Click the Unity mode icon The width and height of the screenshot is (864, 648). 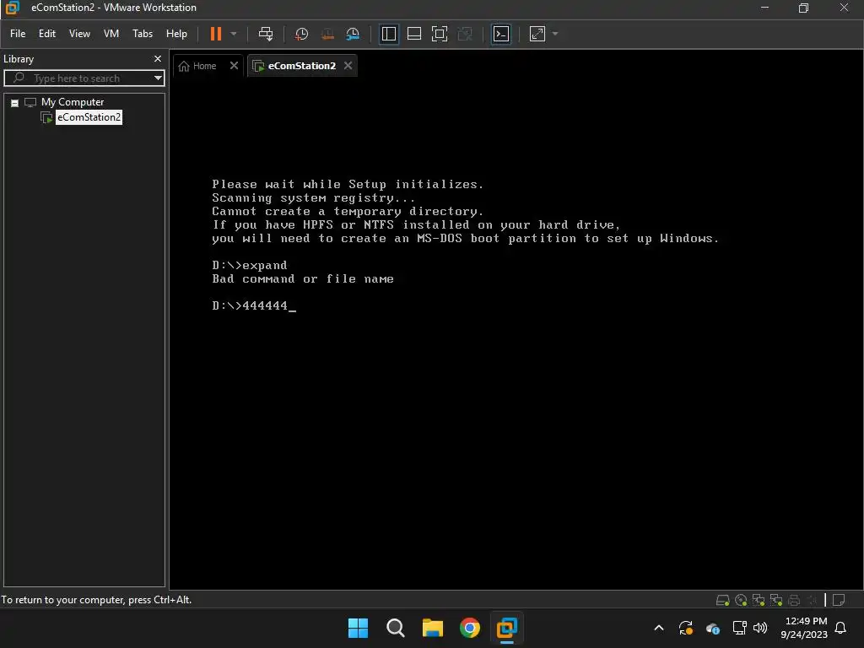pyautogui.click(x=465, y=34)
